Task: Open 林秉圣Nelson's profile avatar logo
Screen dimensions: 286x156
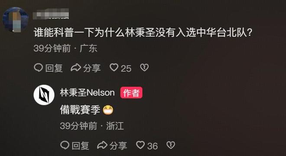Action: [44, 95]
